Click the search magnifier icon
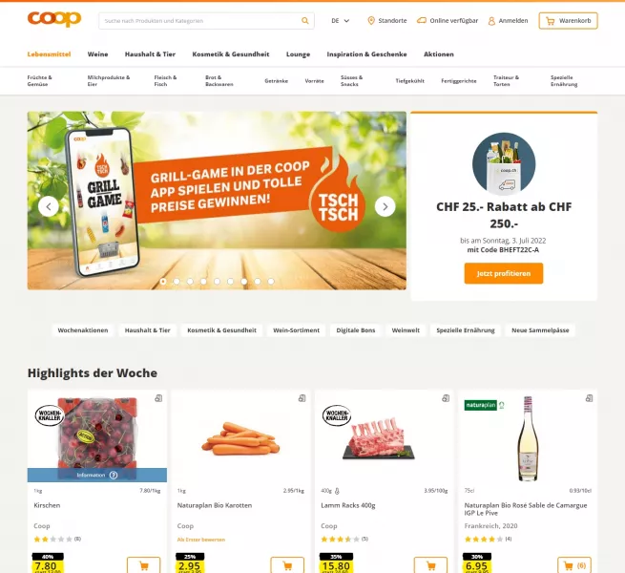The width and height of the screenshot is (625, 573). [x=305, y=21]
